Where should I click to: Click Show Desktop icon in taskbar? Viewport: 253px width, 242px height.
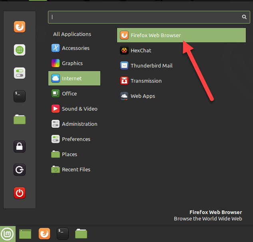[x=25, y=234]
